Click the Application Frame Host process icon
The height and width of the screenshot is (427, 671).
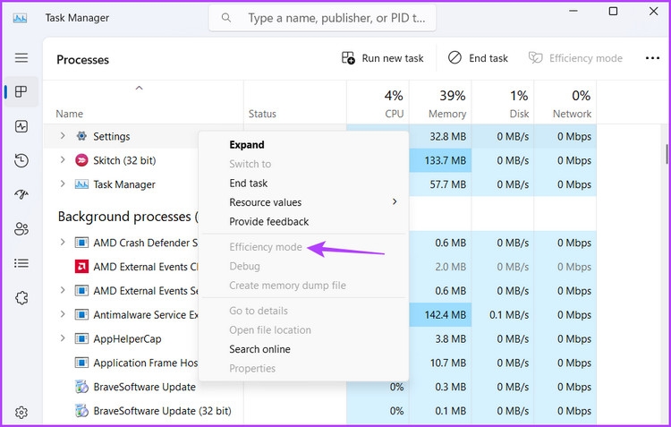[x=81, y=363]
